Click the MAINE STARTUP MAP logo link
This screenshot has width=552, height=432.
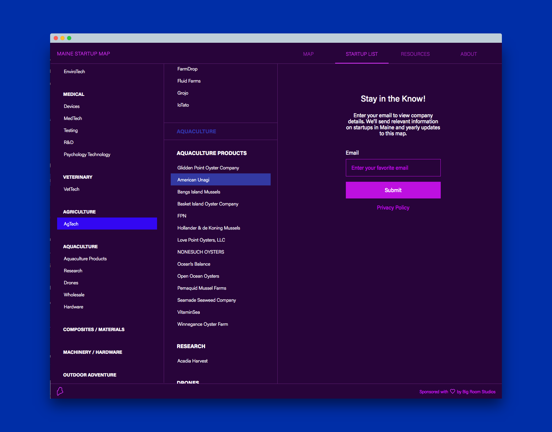tap(83, 54)
